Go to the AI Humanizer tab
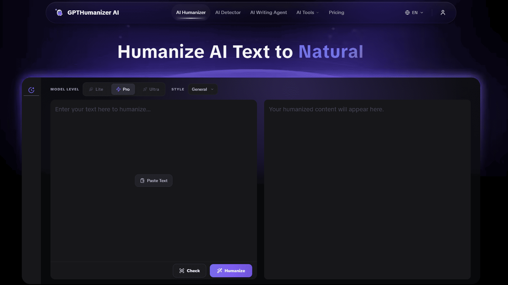 click(191, 13)
